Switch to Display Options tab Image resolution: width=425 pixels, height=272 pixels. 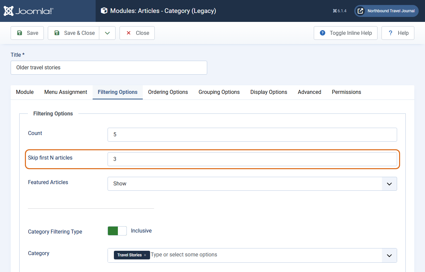click(x=269, y=92)
